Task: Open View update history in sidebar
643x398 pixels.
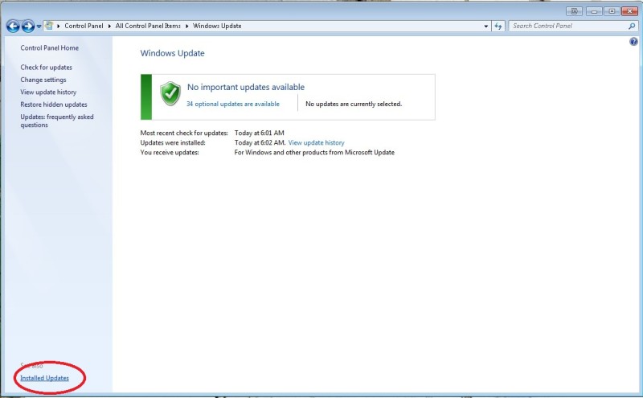Action: pyautogui.click(x=48, y=92)
